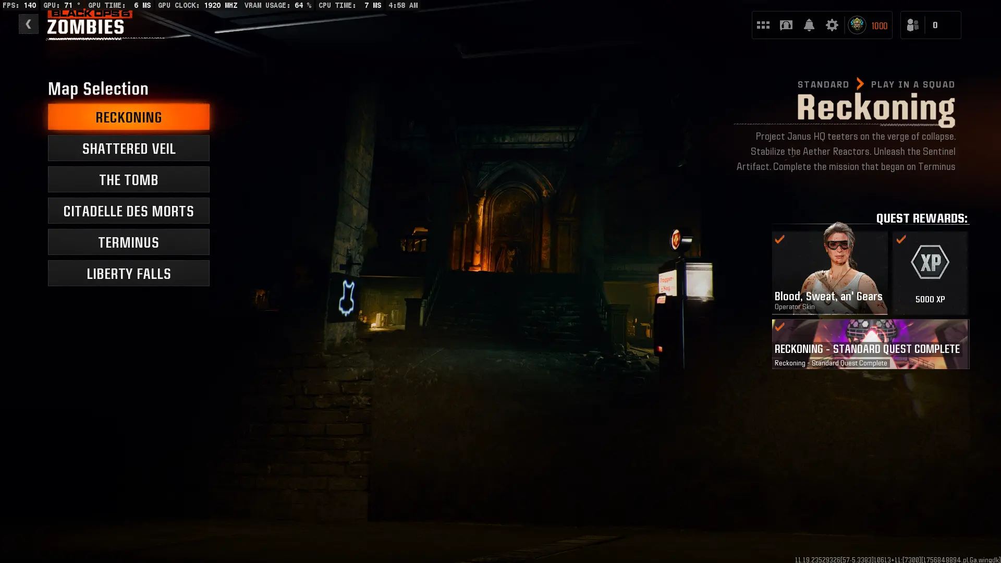Select the Shattered Veil map
This screenshot has height=563, width=1001.
[x=129, y=149]
